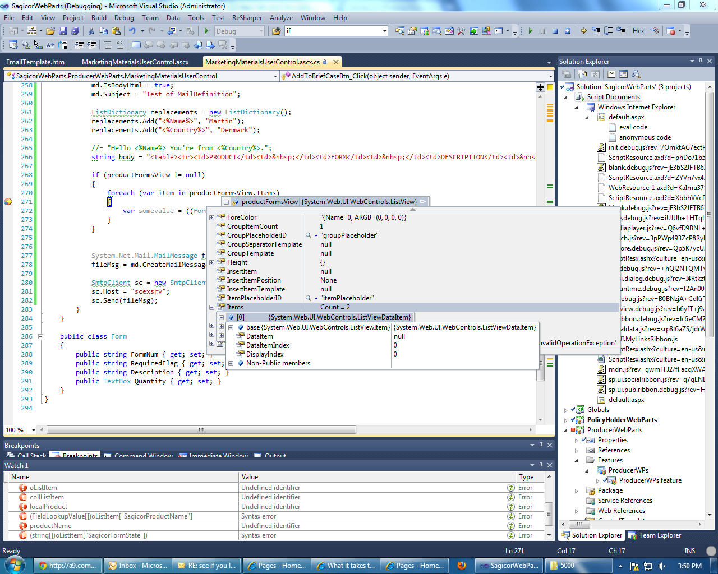Click the Save All toolbar icon
The height and width of the screenshot is (574, 718).
click(x=75, y=31)
